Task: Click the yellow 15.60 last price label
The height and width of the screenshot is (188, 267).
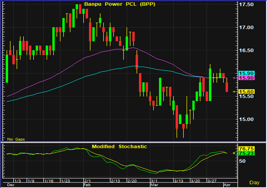Action: (x=247, y=92)
